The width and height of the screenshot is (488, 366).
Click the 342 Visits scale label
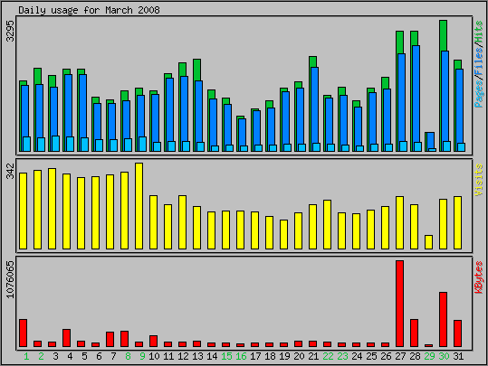tap(11, 171)
